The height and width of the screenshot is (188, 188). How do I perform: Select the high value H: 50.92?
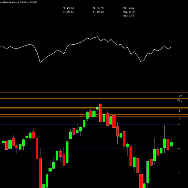pyautogui.click(x=99, y=8)
